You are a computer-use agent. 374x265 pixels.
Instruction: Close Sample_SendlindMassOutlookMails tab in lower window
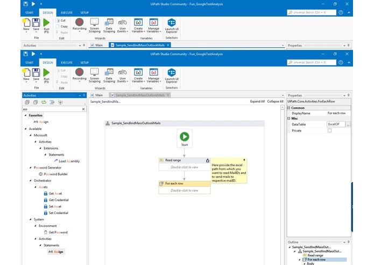tap(168, 95)
